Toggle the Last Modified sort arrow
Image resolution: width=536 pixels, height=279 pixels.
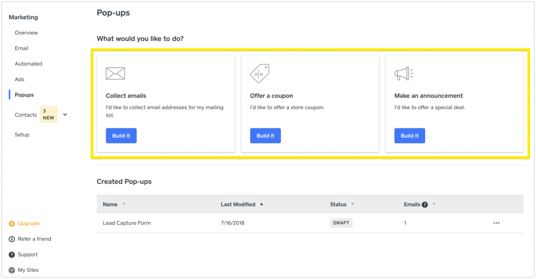[x=261, y=204]
